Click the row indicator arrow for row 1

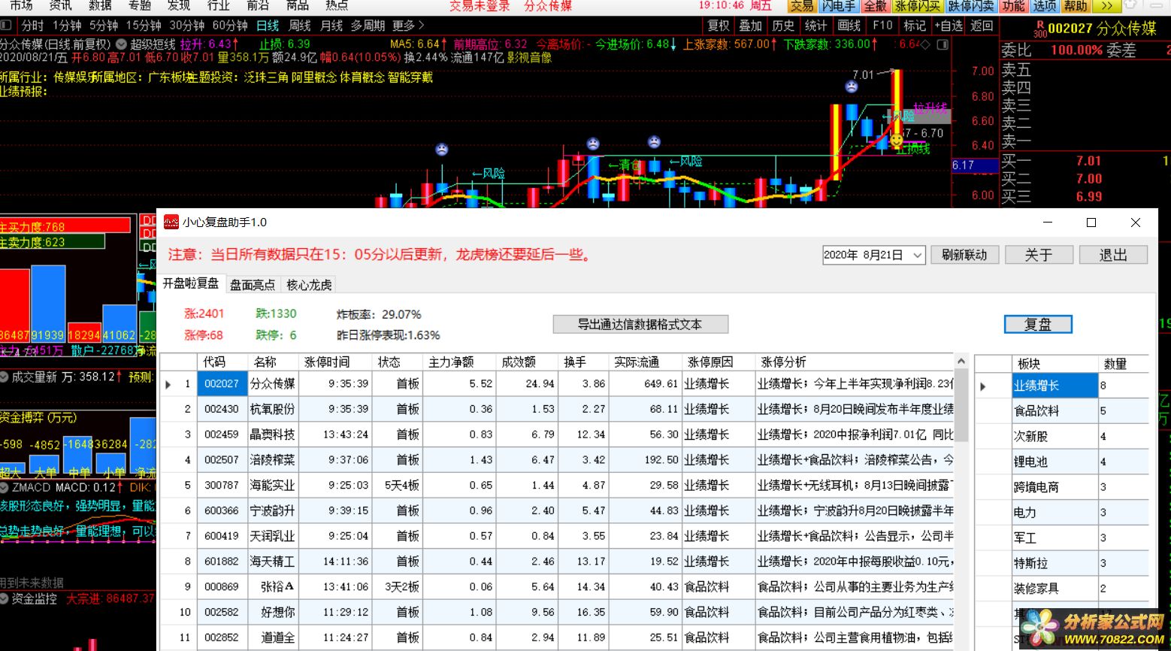168,384
